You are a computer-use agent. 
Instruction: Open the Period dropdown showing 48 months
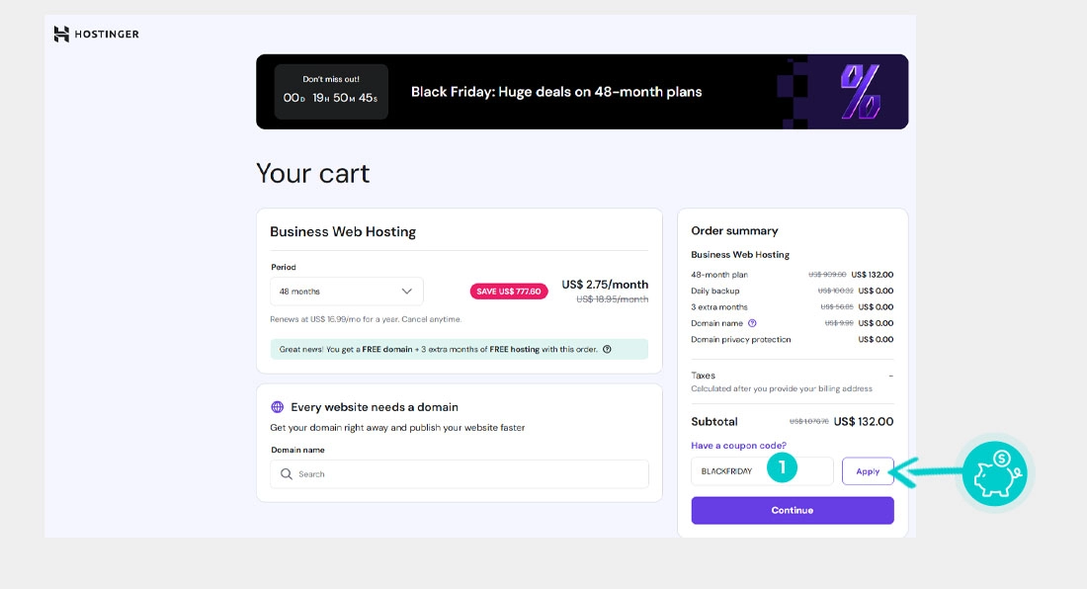click(x=346, y=292)
